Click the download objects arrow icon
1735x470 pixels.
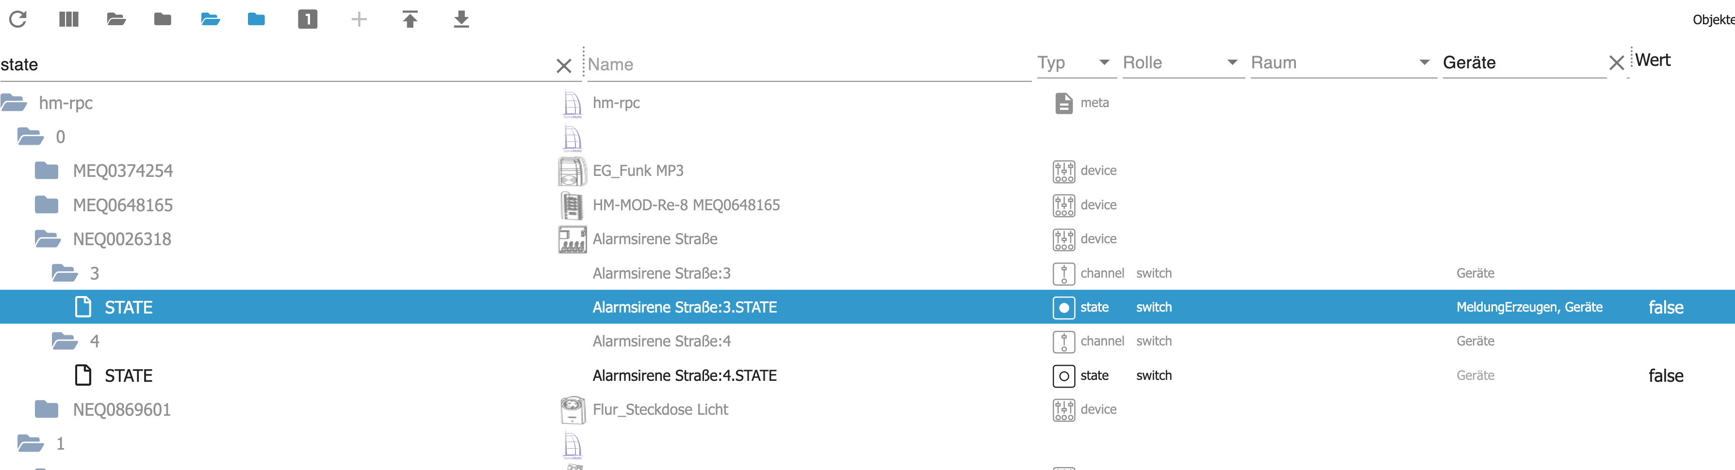[461, 19]
